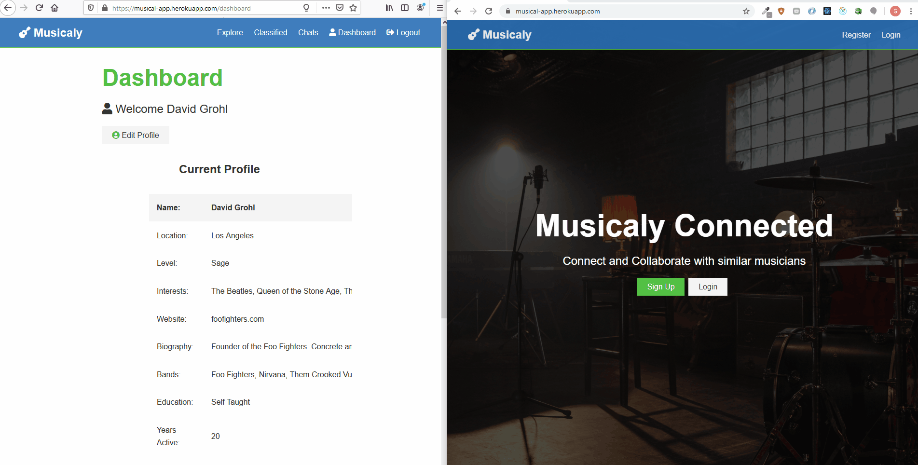Open Firefox library icon
This screenshot has width=918, height=465.
pos(389,8)
